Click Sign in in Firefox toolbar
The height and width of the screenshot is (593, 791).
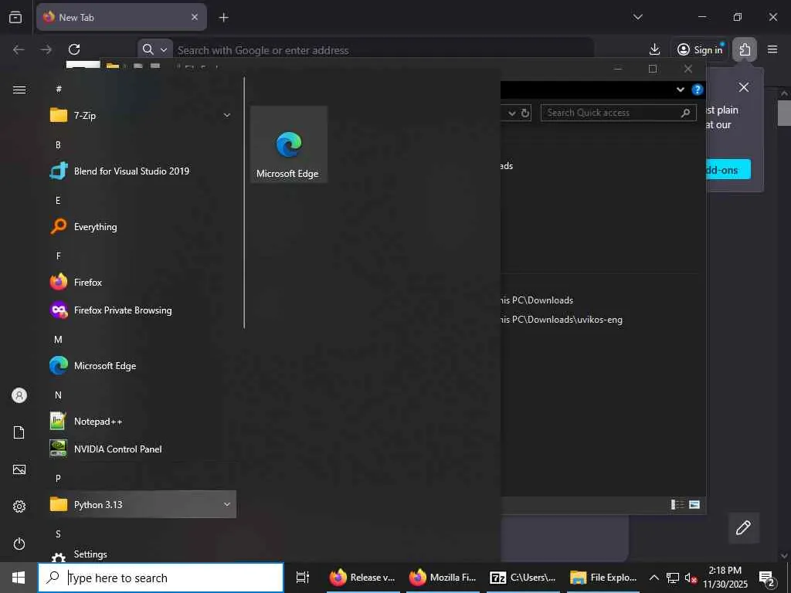coord(700,49)
